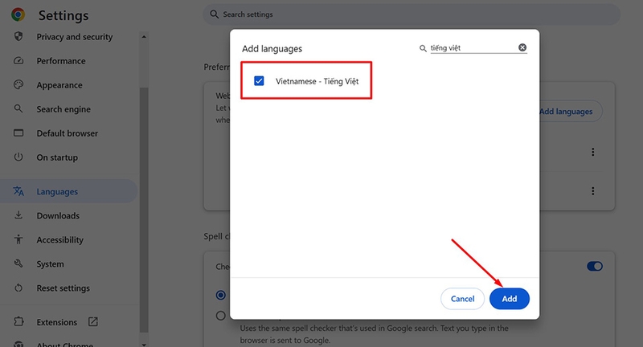Open Search engine settings
This screenshot has height=347, width=643.
pyautogui.click(x=63, y=109)
